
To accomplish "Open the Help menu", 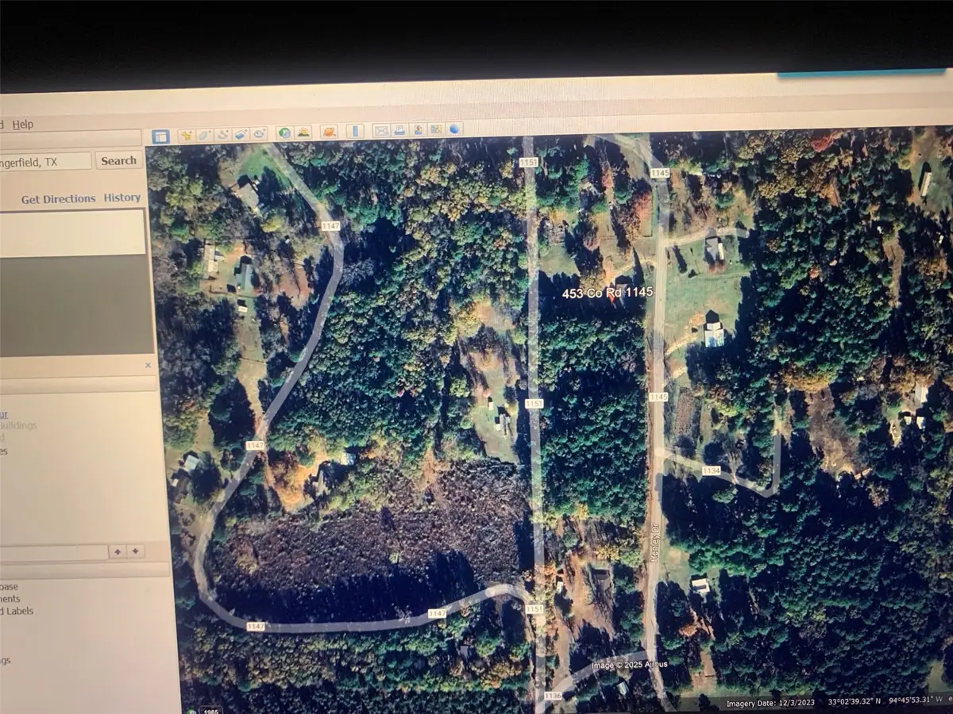I will 24,124.
